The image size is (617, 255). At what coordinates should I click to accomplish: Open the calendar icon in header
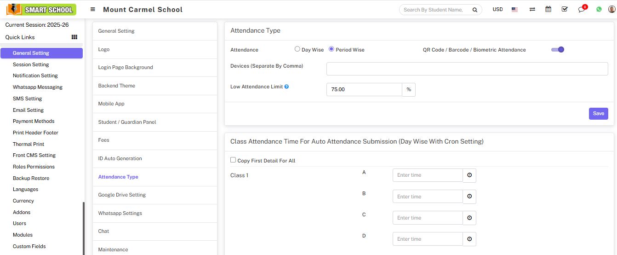pos(548,9)
